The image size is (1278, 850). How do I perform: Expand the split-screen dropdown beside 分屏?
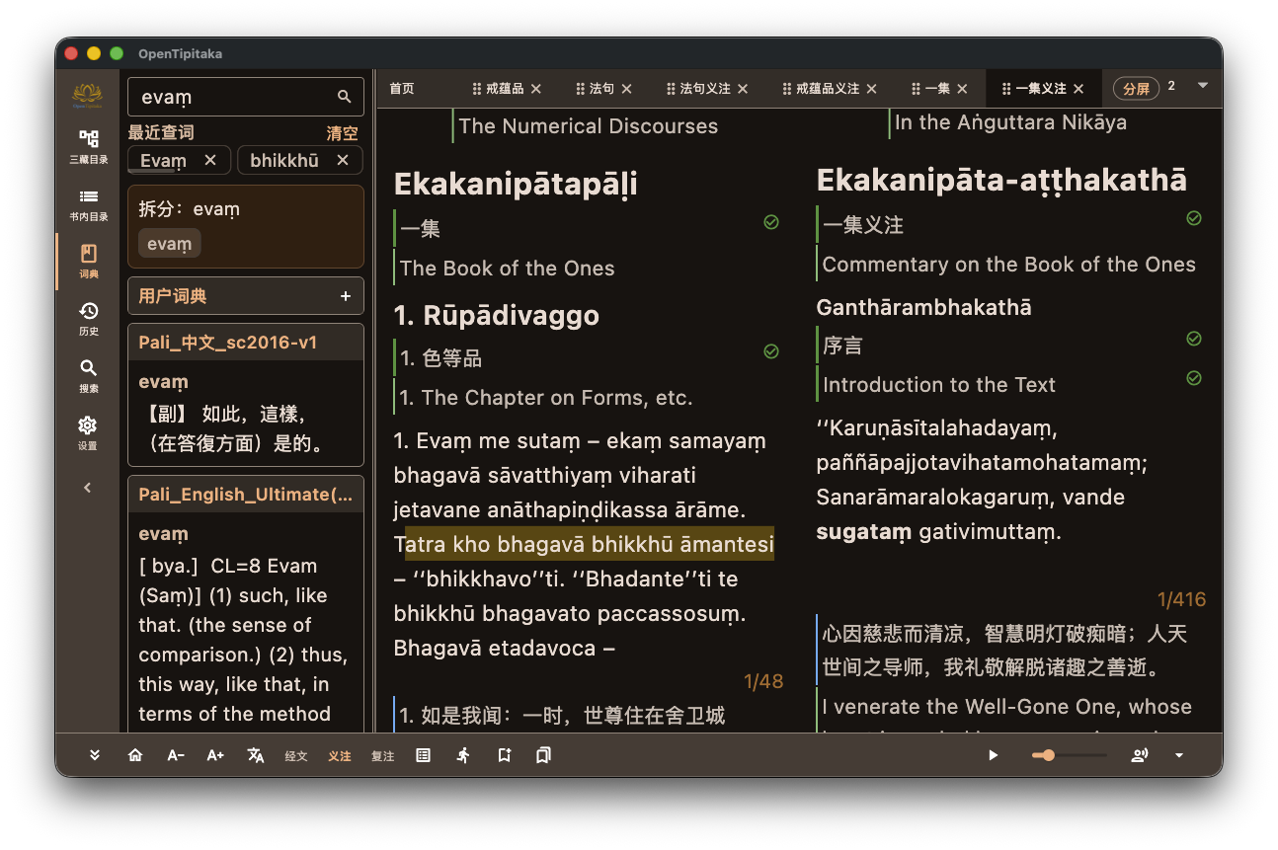pos(1203,88)
